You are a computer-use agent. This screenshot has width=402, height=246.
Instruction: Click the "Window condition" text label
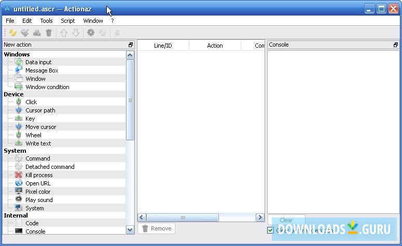pos(47,87)
